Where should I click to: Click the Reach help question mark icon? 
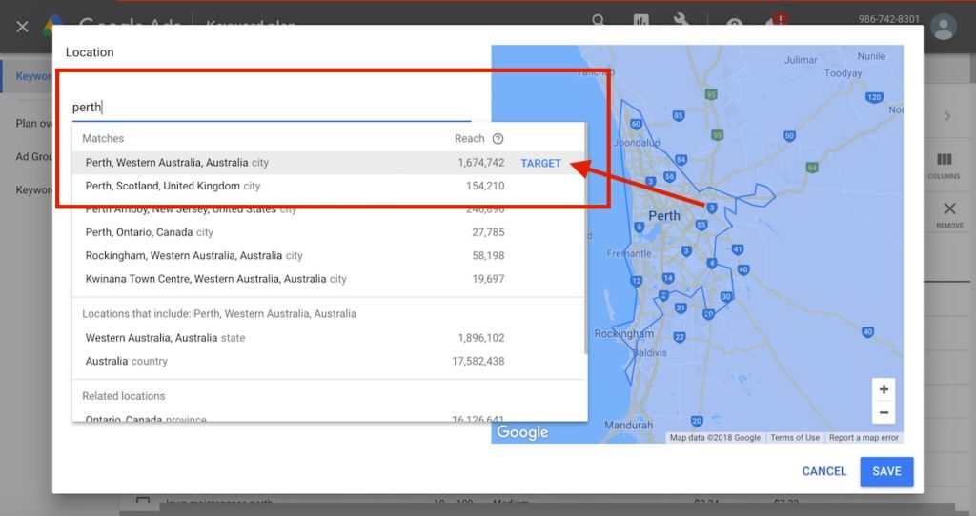pos(498,139)
